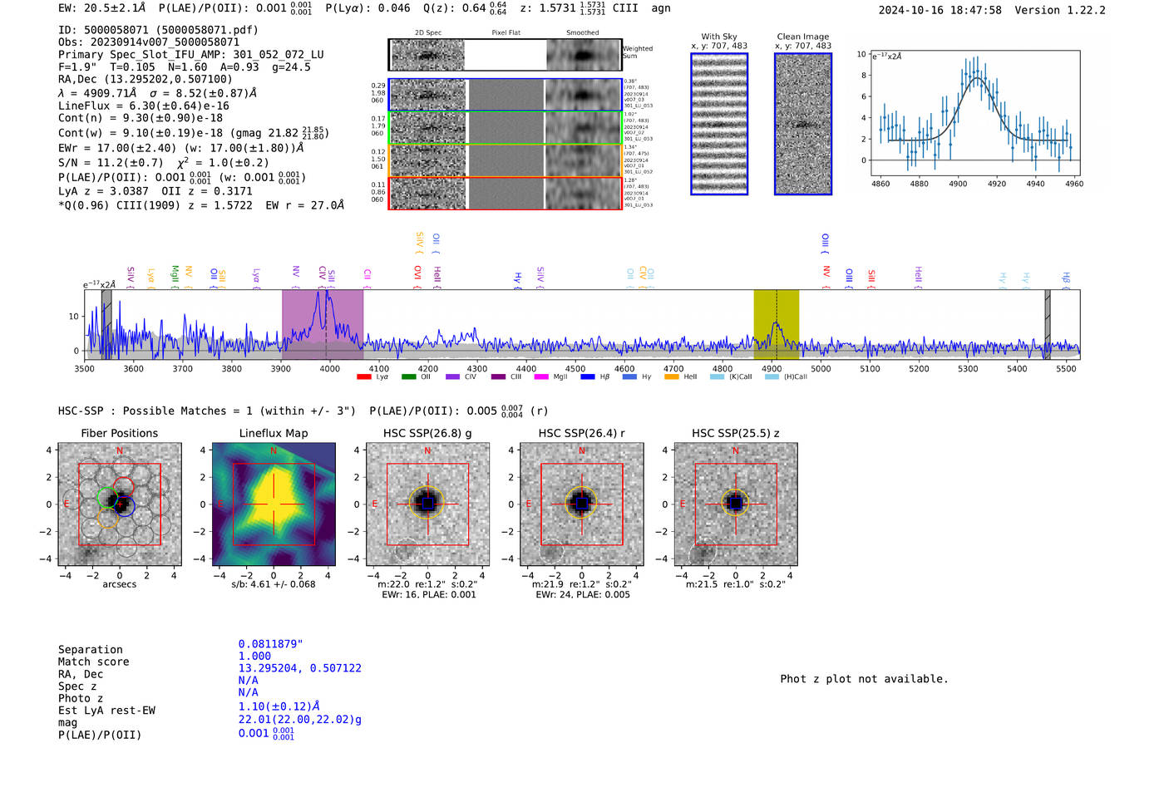Open the HSC SSP(26.8) g image
Screen dimensions: 1164x792
pyautogui.click(x=427, y=504)
